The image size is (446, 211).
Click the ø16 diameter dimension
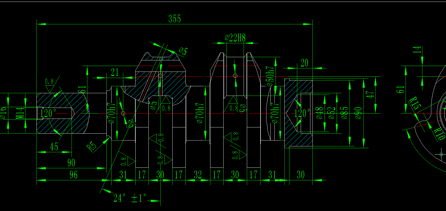[x=3, y=113]
